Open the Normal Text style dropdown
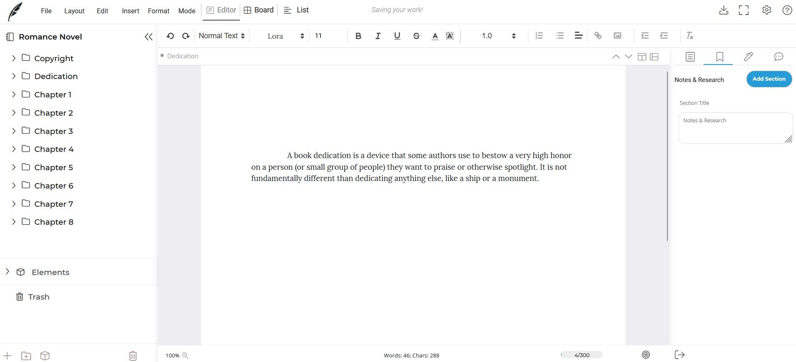This screenshot has height=362, width=796. [x=221, y=36]
